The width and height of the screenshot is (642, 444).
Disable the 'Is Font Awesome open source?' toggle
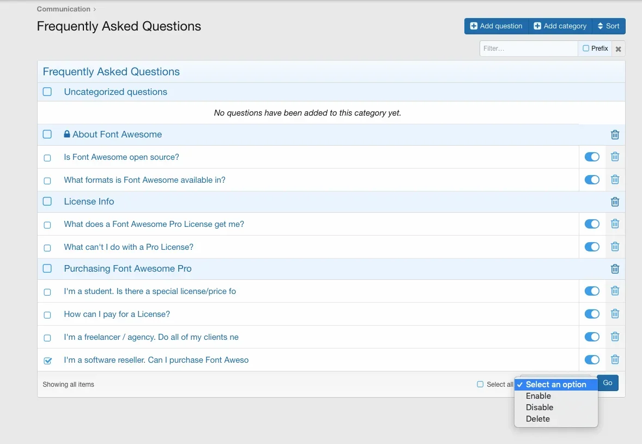[x=592, y=157]
